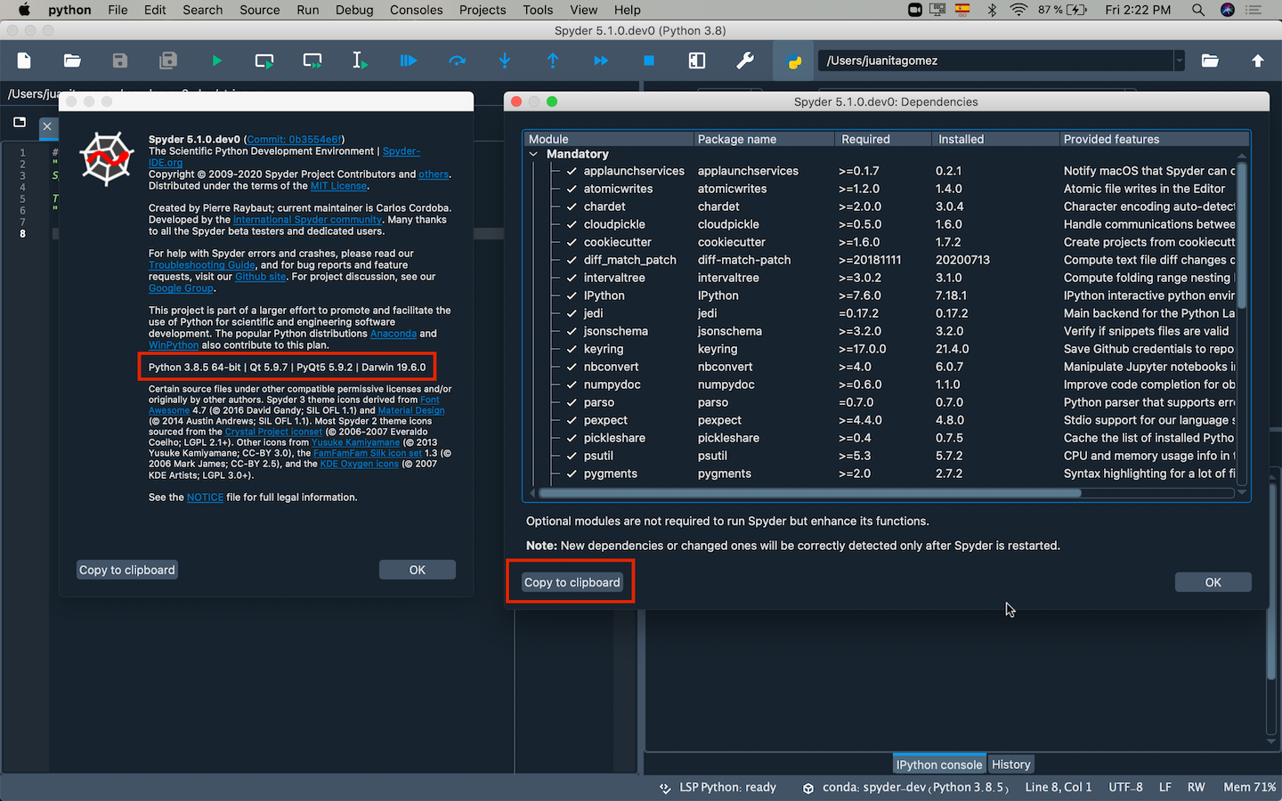Click the Python environment toolbar icon
The image size is (1282, 801).
(x=792, y=61)
